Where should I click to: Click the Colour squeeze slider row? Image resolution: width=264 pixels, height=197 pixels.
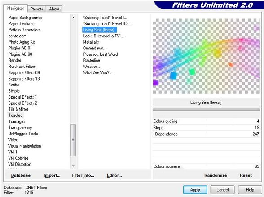[x=206, y=166]
